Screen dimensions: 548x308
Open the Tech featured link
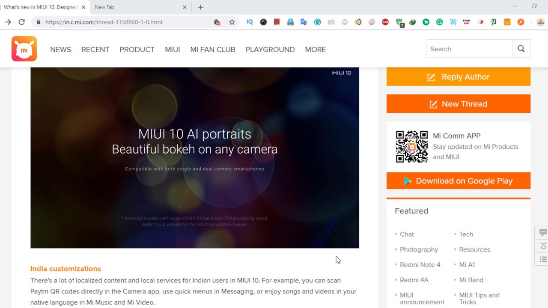(466, 234)
